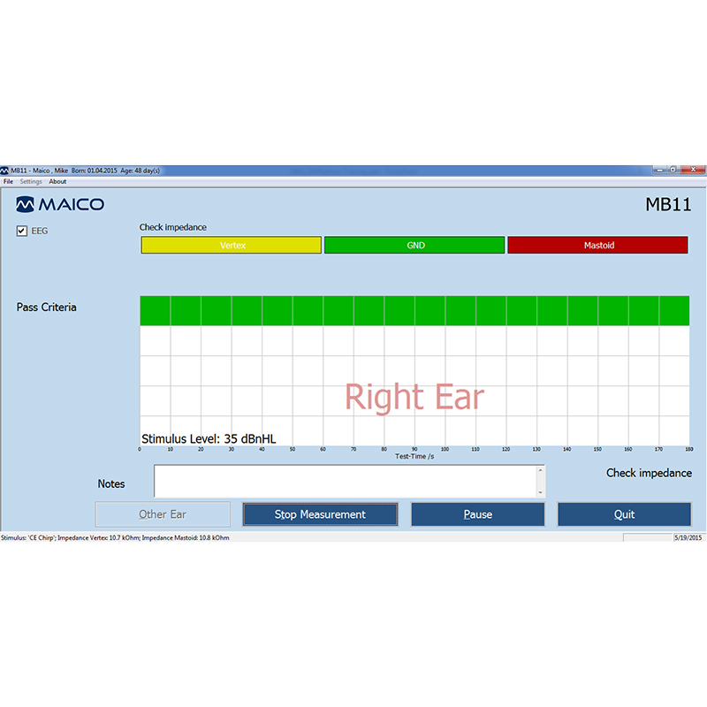Switch to the Other Ear
707x707 pixels.
point(163,514)
